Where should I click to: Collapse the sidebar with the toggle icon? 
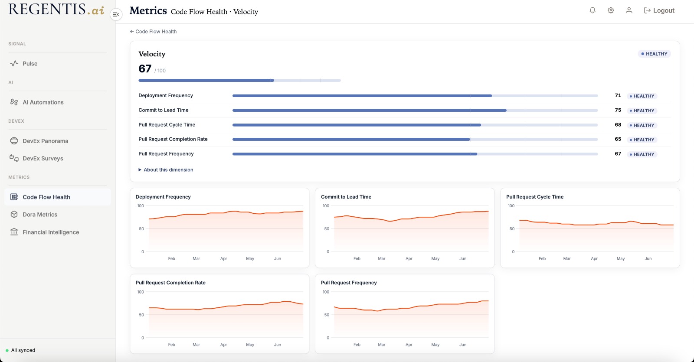point(116,14)
